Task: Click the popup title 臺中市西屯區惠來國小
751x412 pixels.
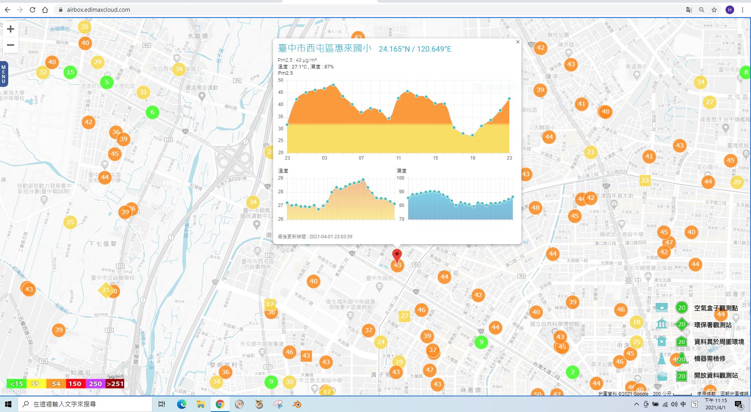Action: pos(325,48)
